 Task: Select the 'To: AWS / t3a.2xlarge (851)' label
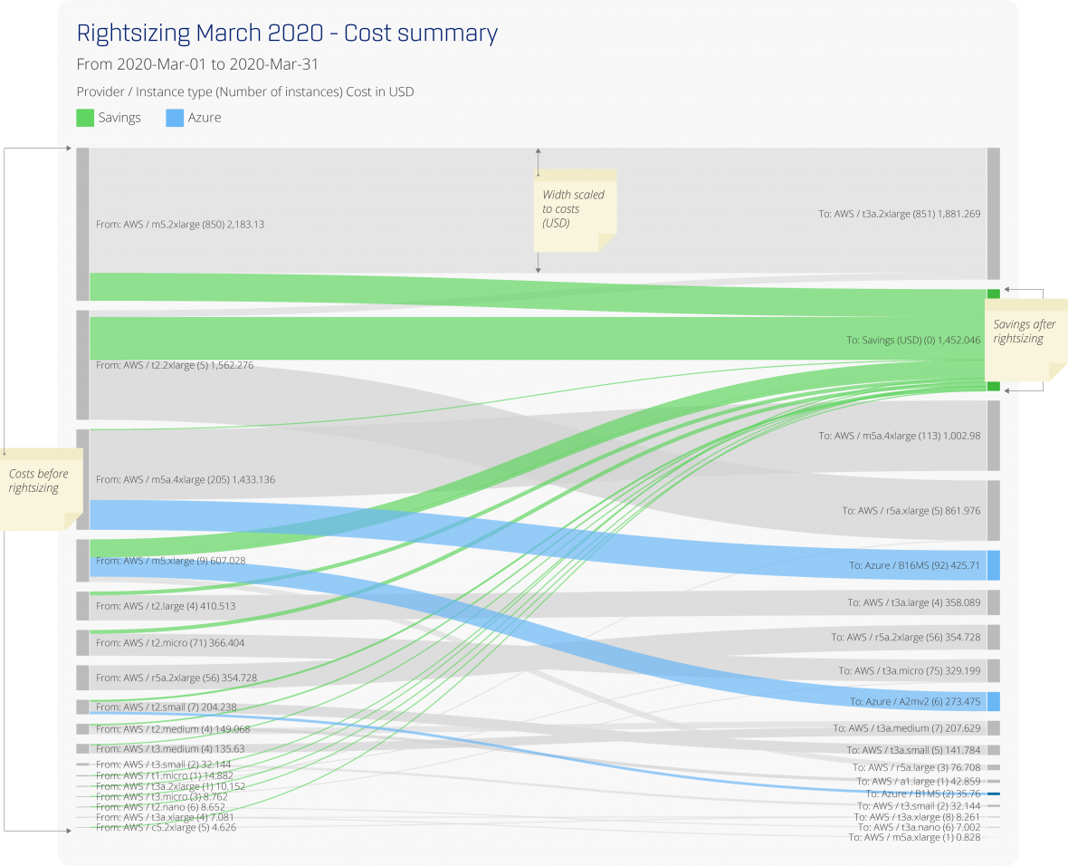point(899,215)
